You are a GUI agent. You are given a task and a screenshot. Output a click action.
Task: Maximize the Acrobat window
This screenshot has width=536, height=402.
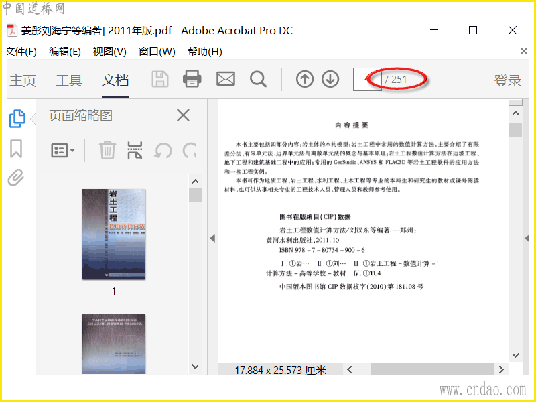click(x=473, y=30)
